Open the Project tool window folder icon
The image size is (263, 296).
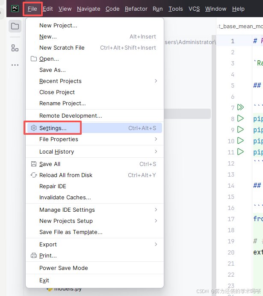pyautogui.click(x=15, y=26)
